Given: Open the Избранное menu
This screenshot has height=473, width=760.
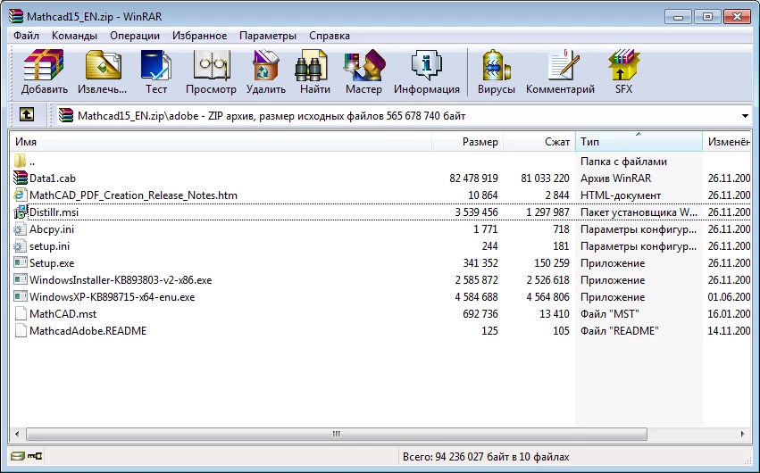Looking at the screenshot, I should [x=199, y=36].
